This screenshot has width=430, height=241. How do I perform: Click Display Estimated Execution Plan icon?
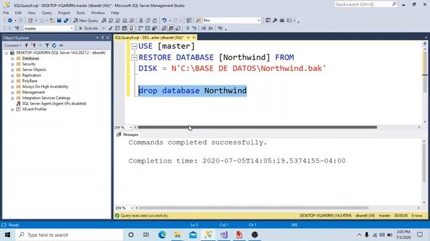click(x=117, y=28)
